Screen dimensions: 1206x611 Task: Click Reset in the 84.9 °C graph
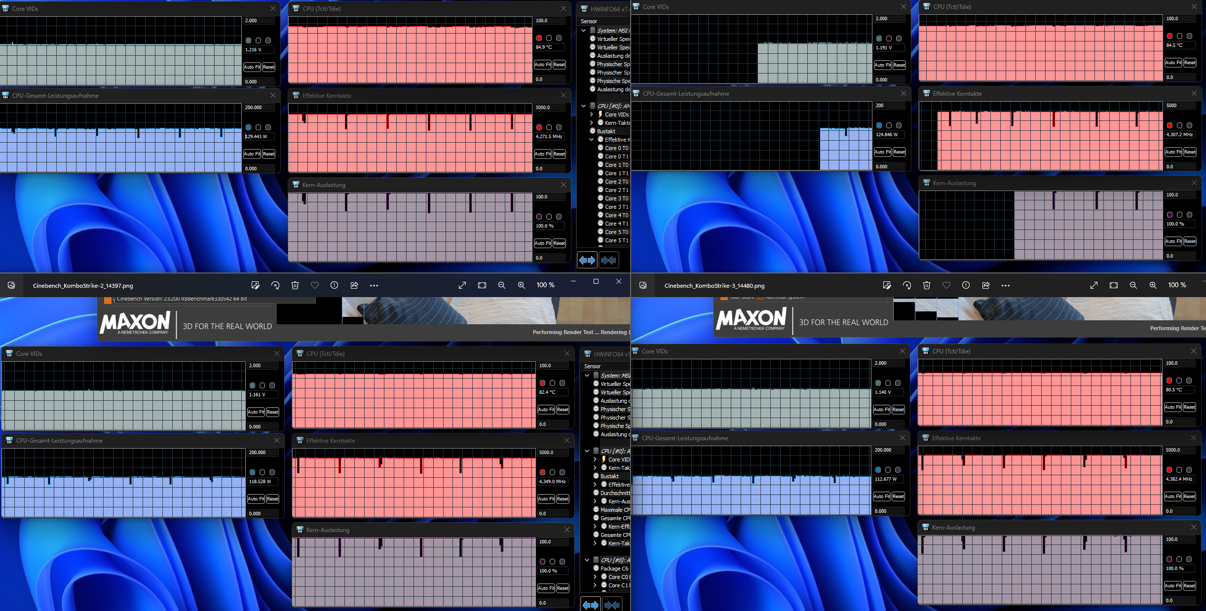[559, 65]
